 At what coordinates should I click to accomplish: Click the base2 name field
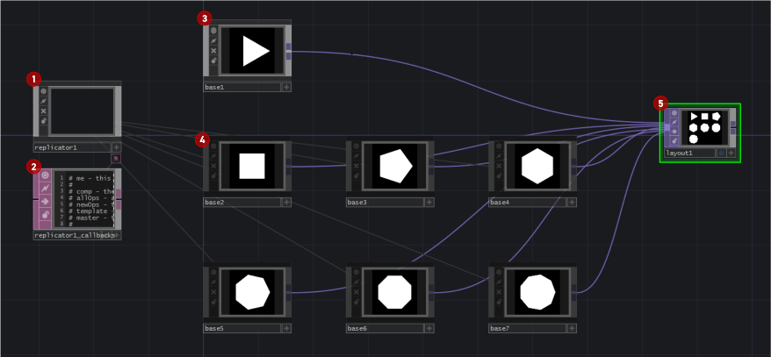point(241,203)
